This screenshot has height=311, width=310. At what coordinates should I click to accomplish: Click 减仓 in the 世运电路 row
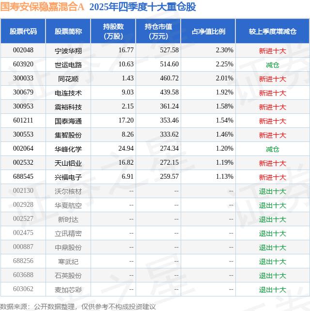pos(272,65)
